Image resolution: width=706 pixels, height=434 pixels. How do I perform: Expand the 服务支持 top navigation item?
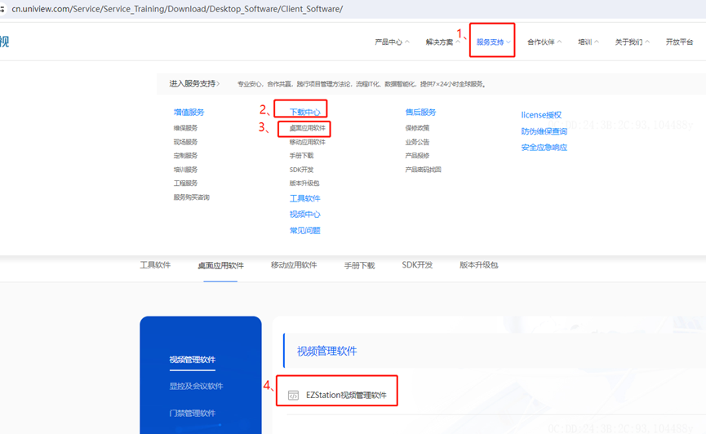pos(493,42)
